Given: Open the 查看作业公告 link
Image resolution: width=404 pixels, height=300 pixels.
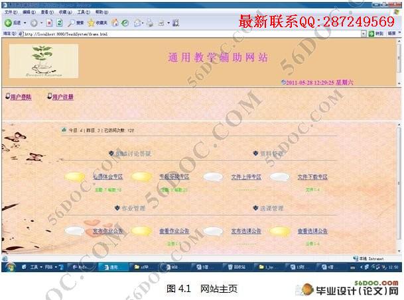Looking at the screenshot, I should tap(174, 231).
